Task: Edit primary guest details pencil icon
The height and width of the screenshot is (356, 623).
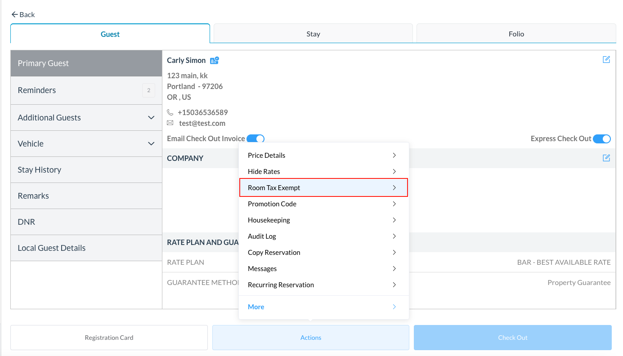Action: click(x=606, y=60)
